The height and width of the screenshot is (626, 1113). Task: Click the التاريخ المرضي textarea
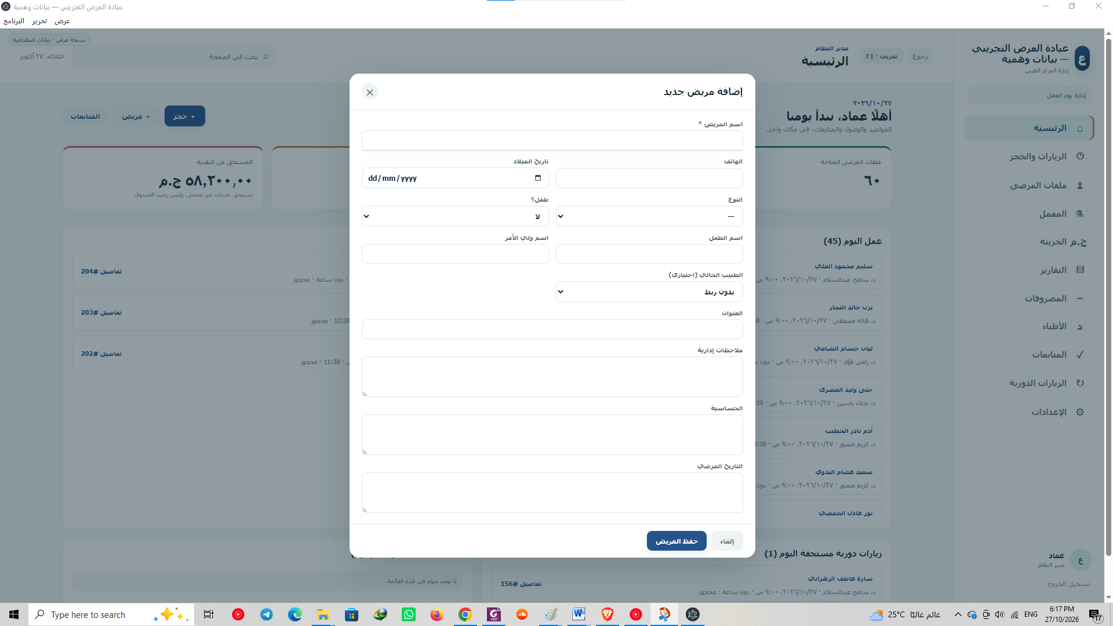coord(552,493)
